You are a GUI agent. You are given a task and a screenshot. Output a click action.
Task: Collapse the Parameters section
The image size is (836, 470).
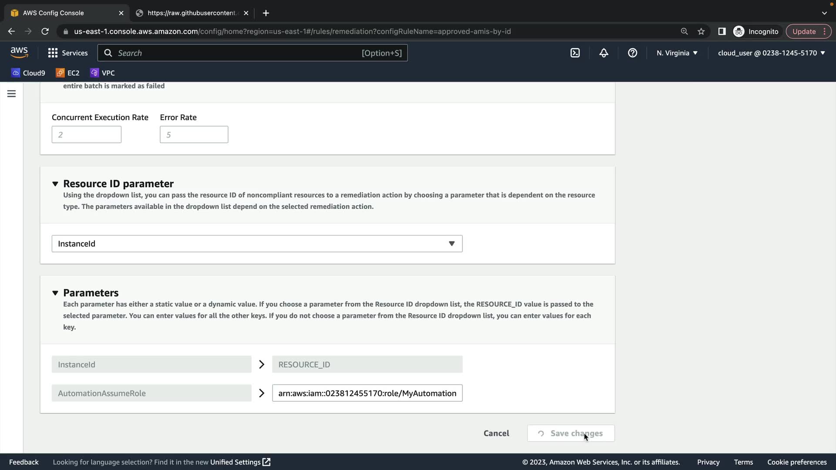click(55, 293)
